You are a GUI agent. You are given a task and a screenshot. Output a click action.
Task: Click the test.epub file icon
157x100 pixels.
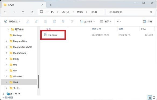coord(45,35)
